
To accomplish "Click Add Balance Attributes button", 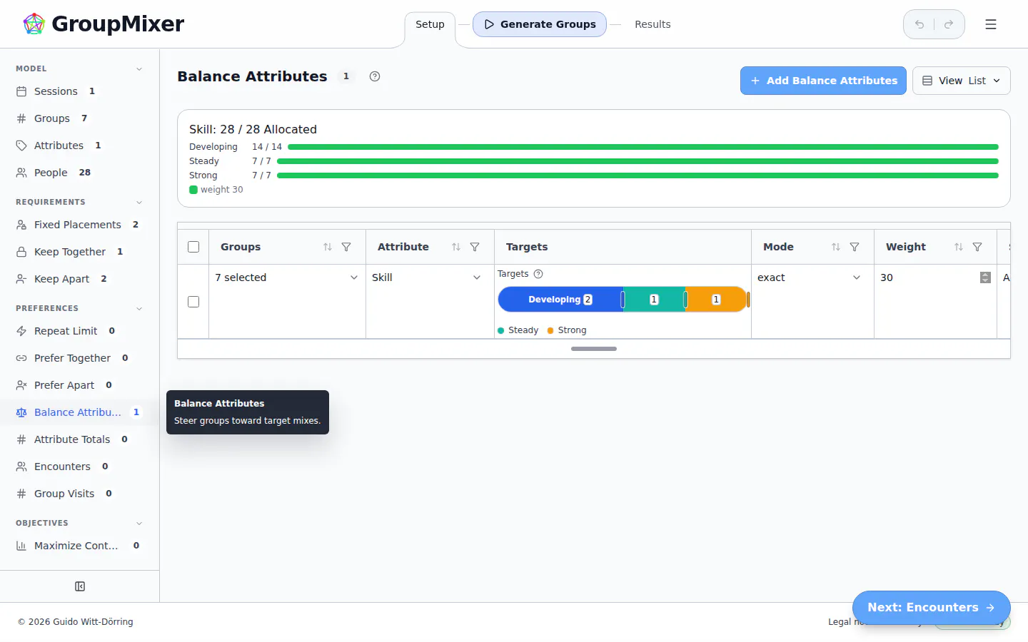I will point(823,81).
